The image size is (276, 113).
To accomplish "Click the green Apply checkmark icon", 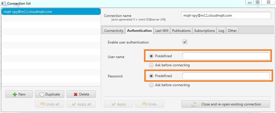I will (x=114, y=104).
